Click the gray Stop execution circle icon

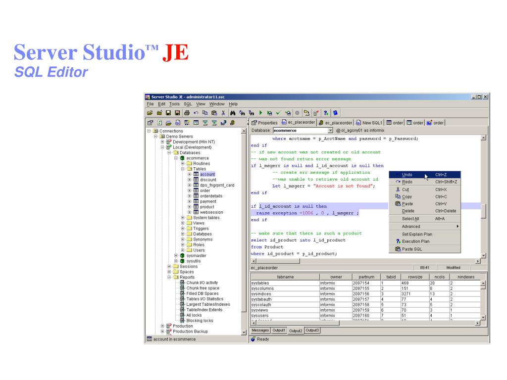tap(297, 113)
